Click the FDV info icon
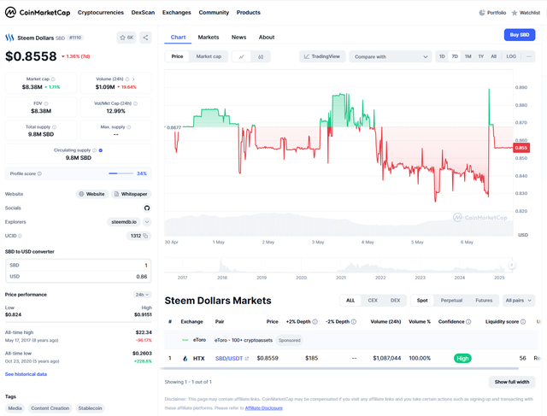This screenshot has height=416, width=547. coord(46,103)
